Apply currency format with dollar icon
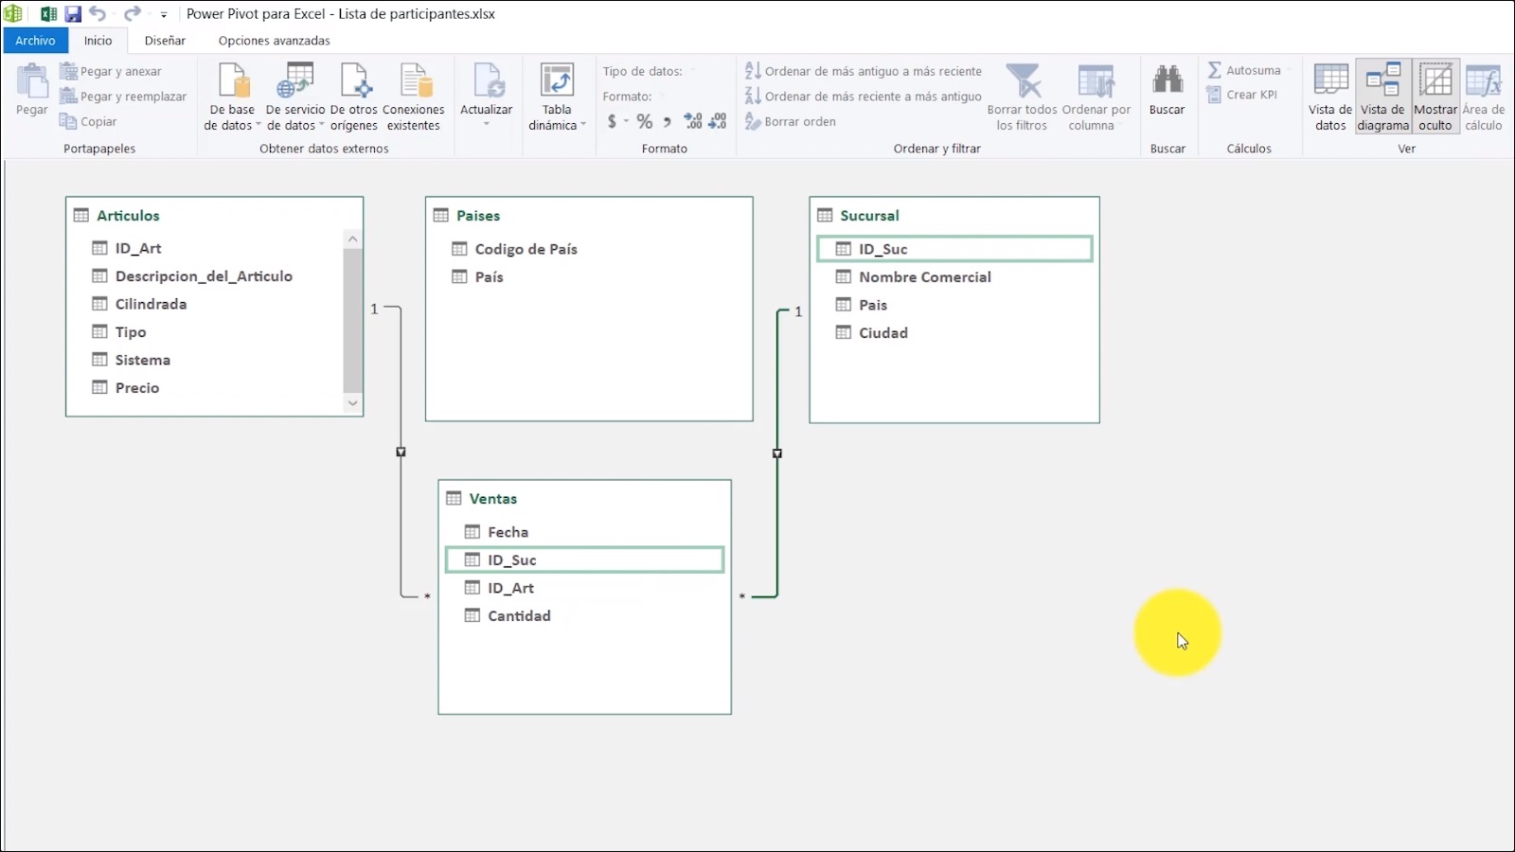 (x=612, y=121)
